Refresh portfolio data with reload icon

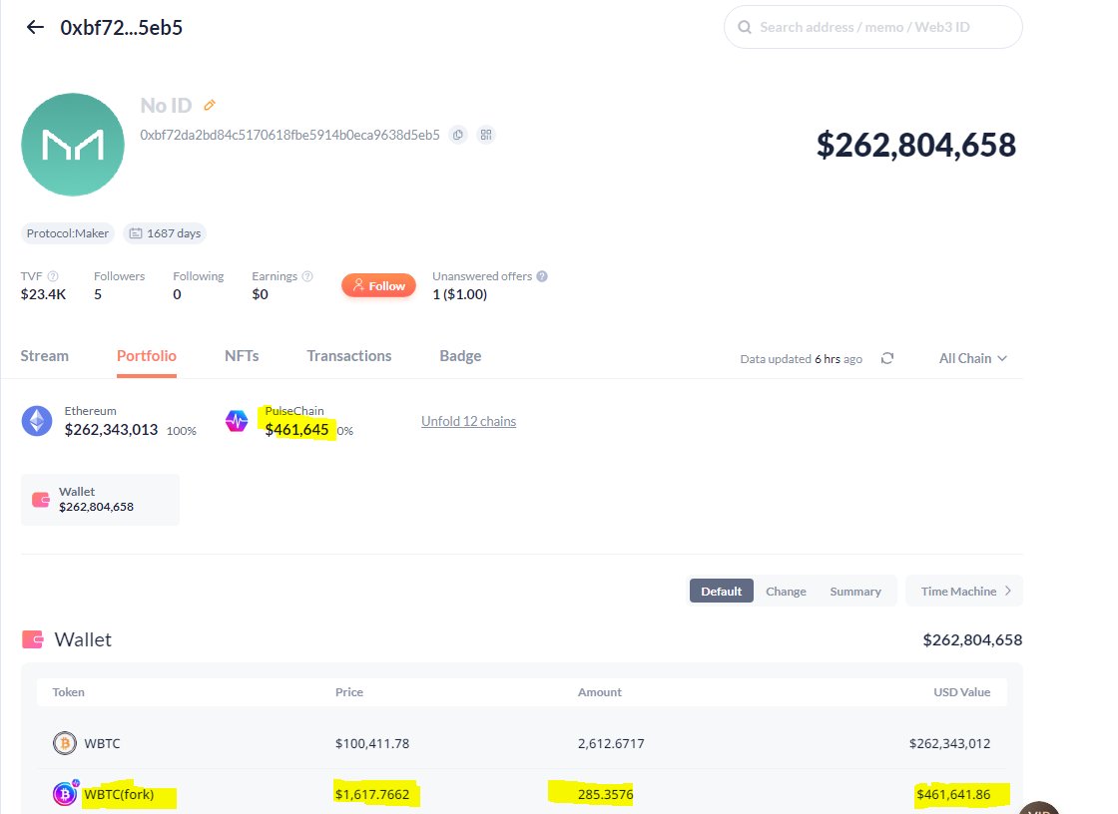point(887,358)
